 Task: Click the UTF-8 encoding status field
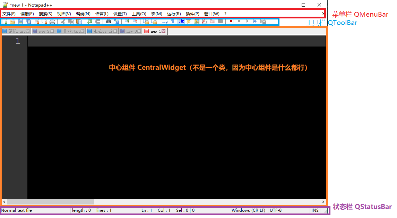276,210
